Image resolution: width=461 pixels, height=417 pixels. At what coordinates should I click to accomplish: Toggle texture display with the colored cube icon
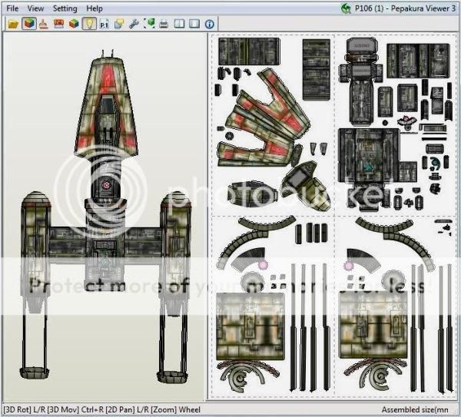(x=29, y=24)
